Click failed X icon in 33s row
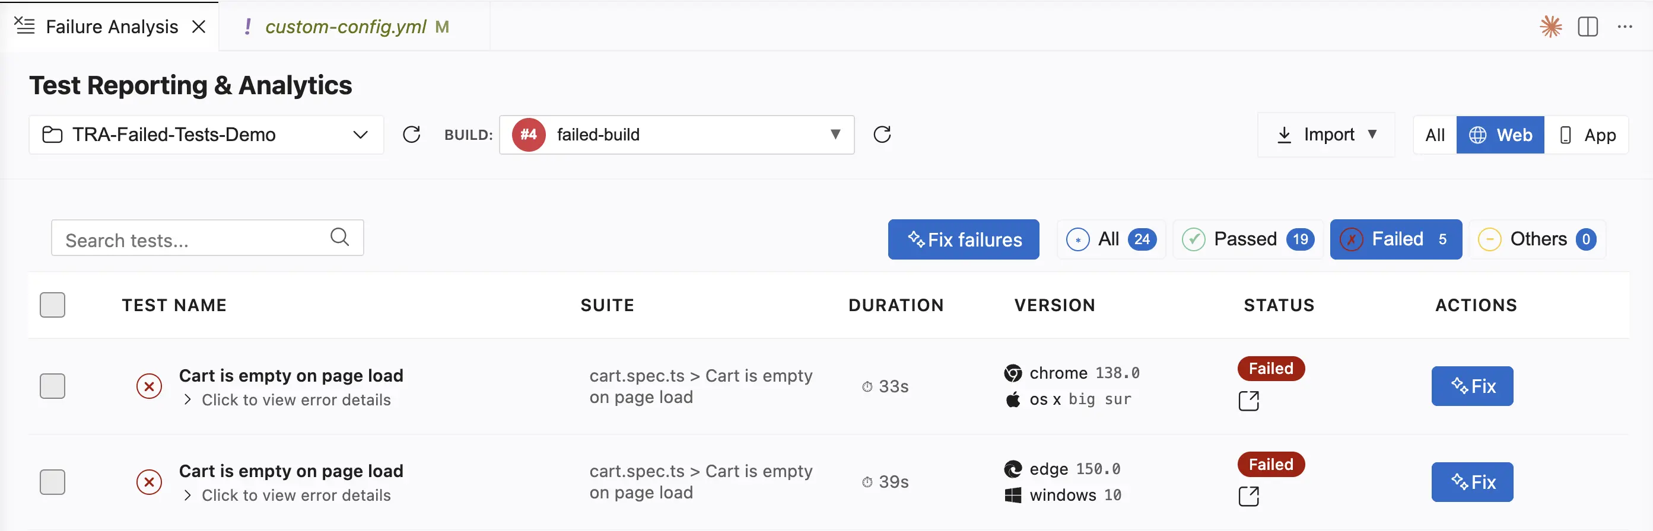Image resolution: width=1653 pixels, height=531 pixels. tap(149, 386)
